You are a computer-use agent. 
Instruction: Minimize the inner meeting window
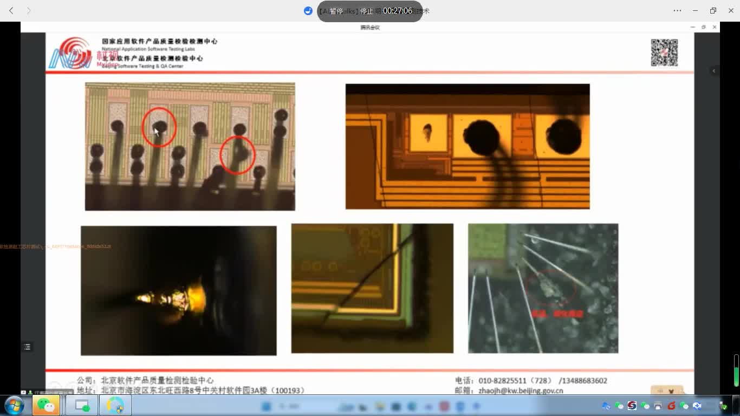click(x=692, y=27)
